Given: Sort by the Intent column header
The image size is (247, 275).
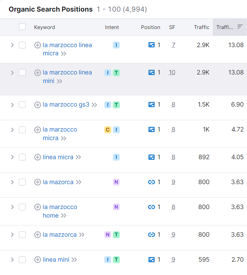Looking at the screenshot, I should click(112, 27).
